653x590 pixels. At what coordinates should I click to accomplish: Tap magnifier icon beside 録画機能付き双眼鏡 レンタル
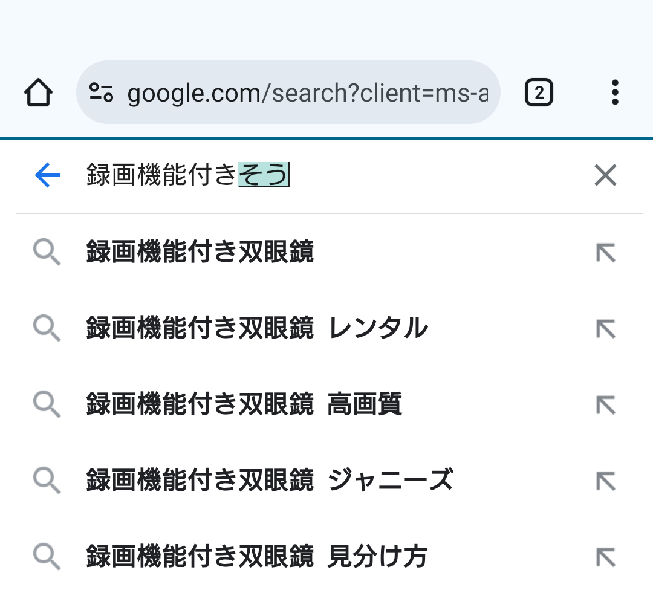pyautogui.click(x=47, y=329)
